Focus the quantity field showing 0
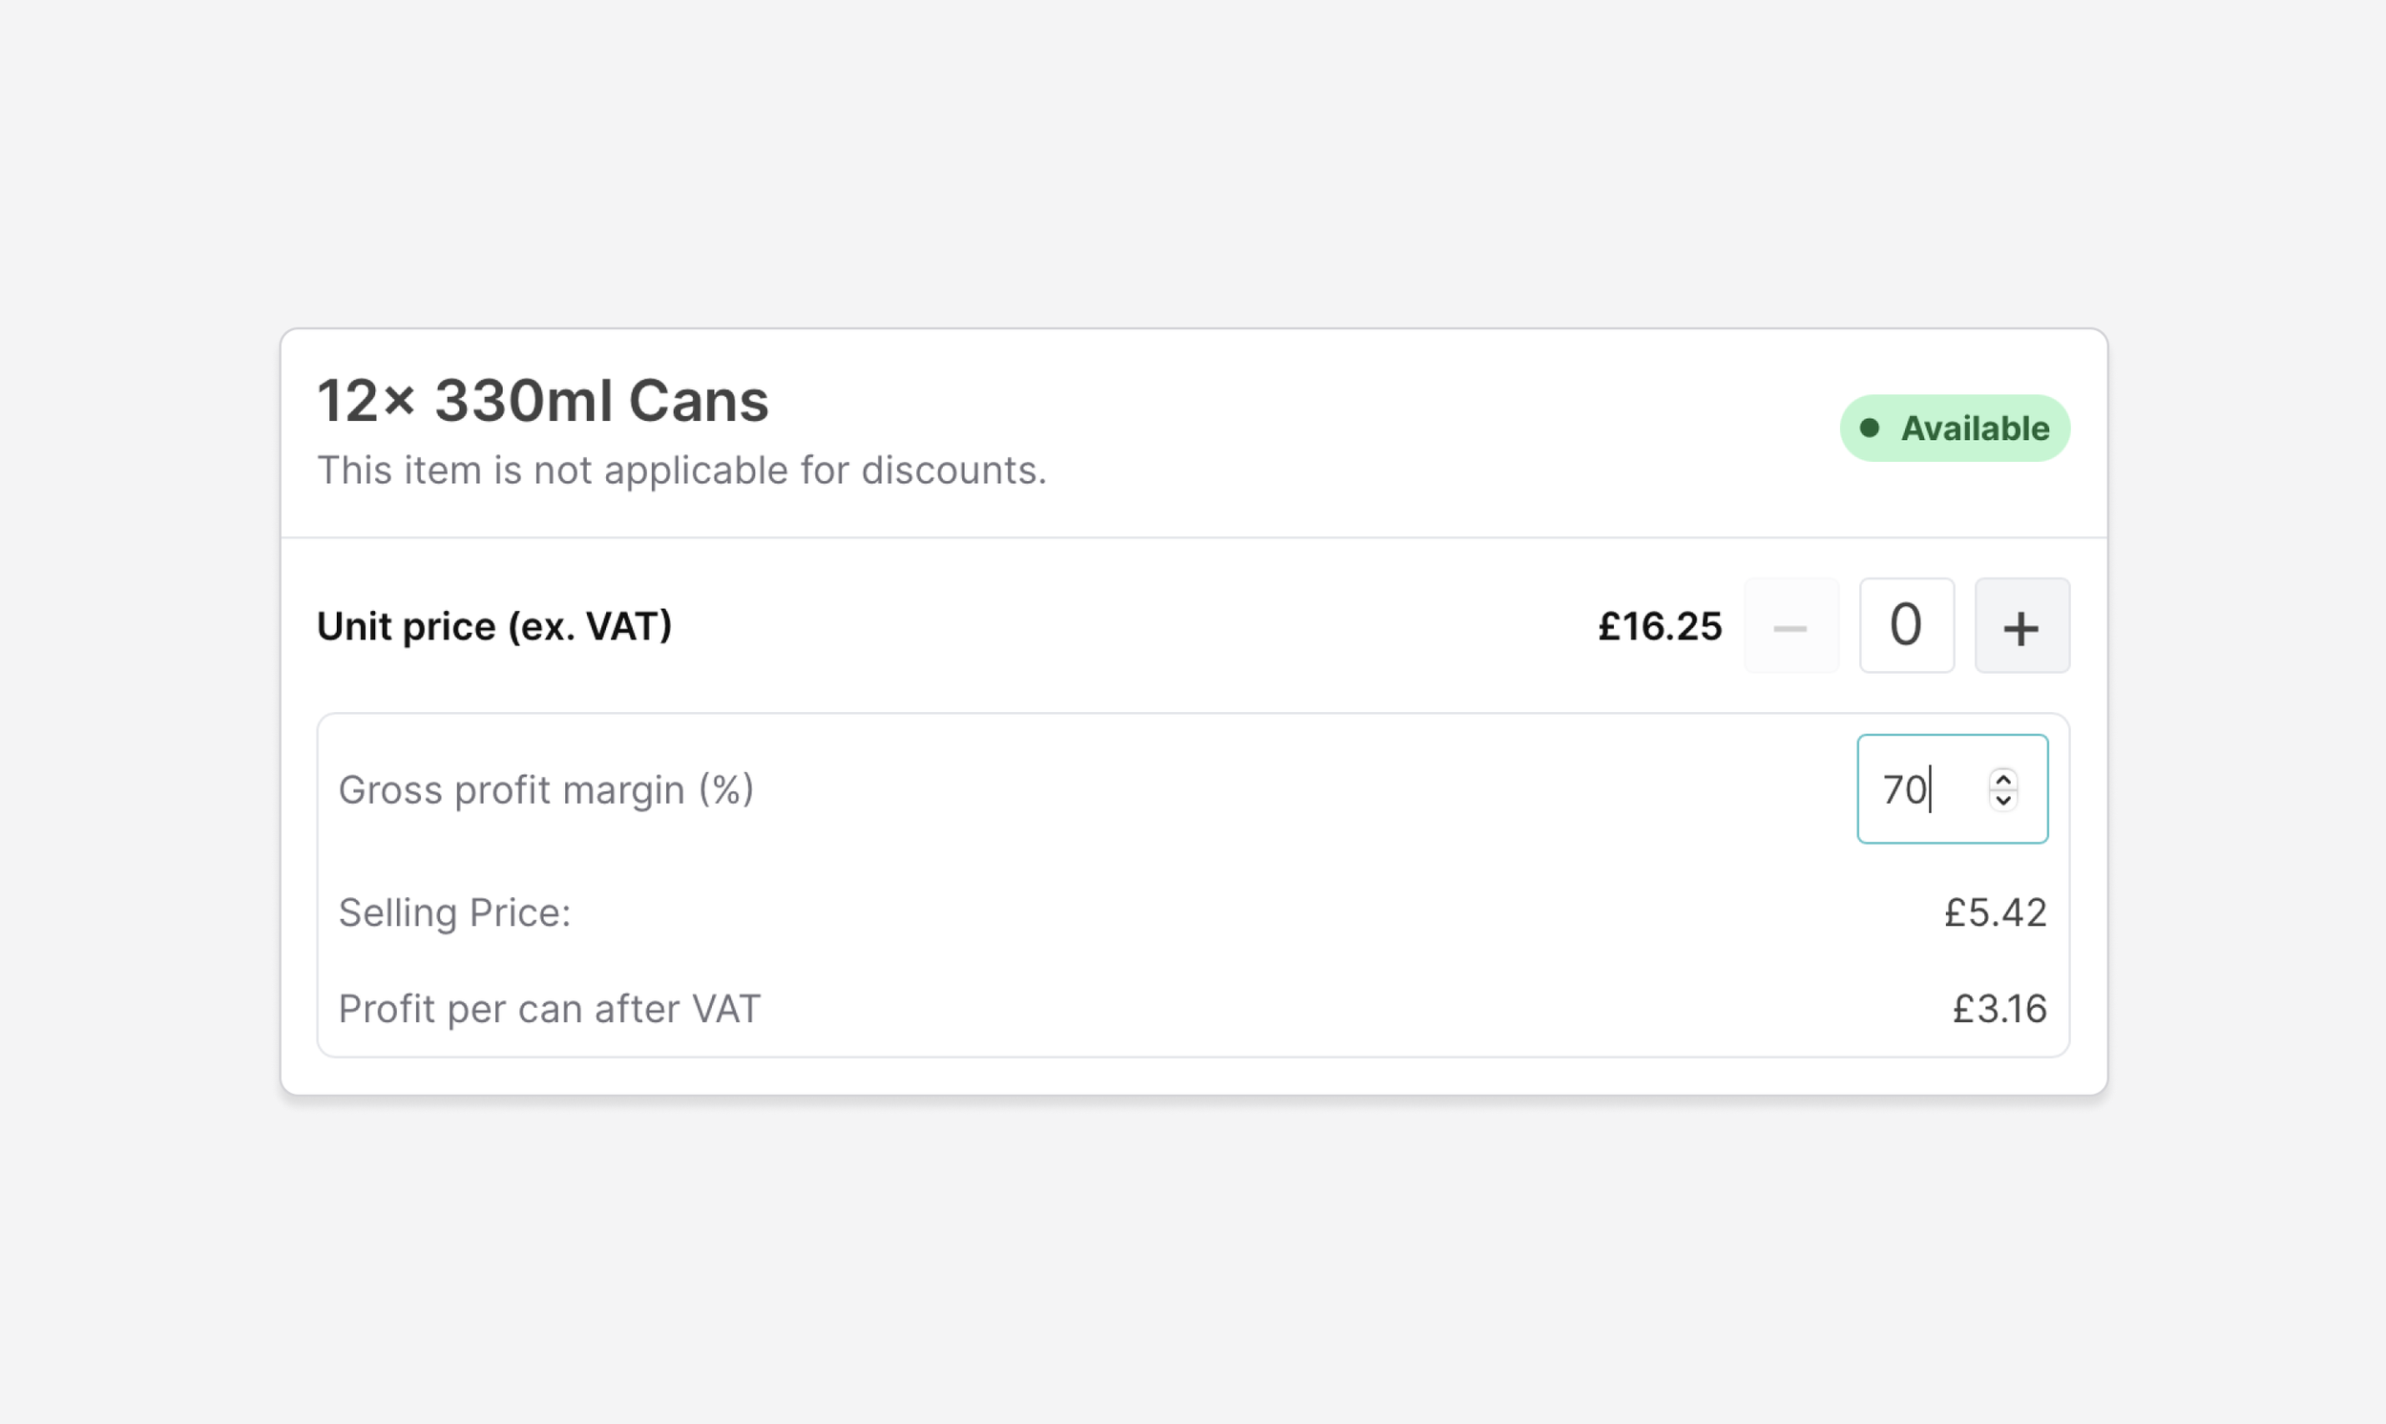 tap(1905, 627)
